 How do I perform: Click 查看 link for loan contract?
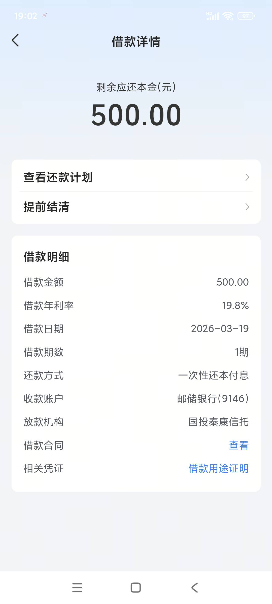[x=239, y=445]
